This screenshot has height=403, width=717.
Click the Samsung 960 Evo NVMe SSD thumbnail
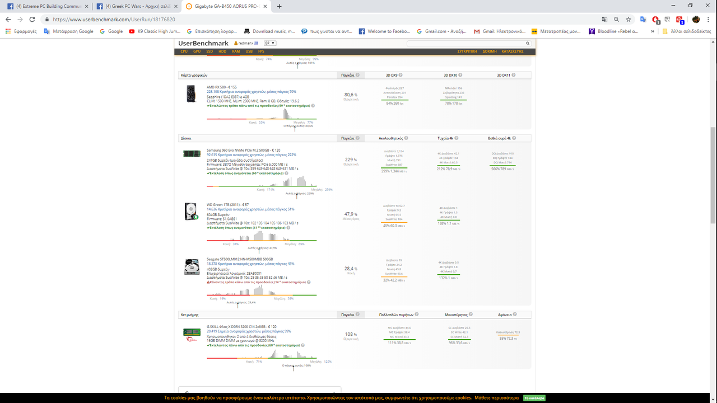(x=192, y=153)
